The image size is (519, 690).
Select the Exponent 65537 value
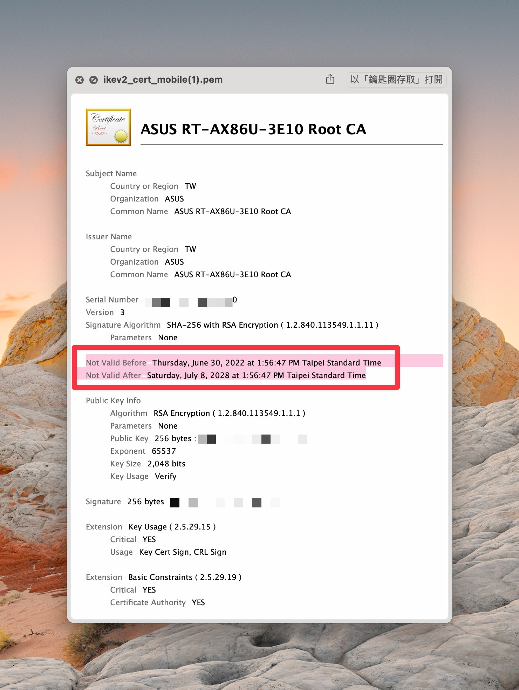click(x=164, y=451)
